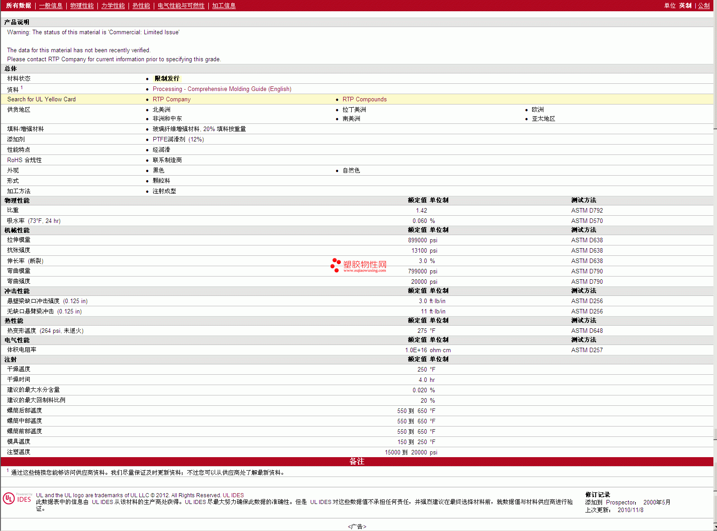
Task: Click the 热变形温度 row label
Action: 45,331
